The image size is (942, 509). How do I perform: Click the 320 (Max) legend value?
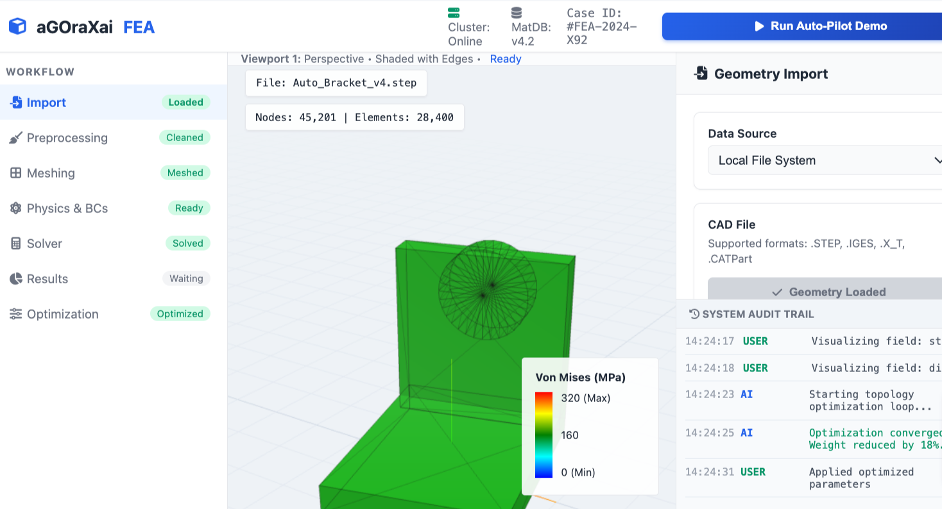click(586, 398)
